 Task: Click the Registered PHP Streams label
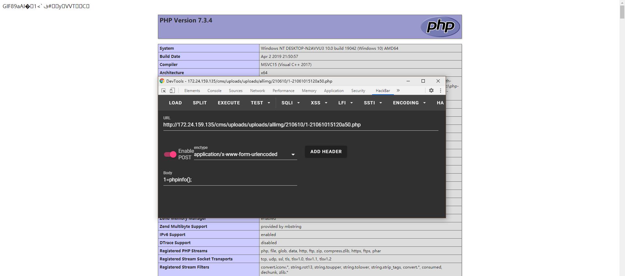pyautogui.click(x=183, y=251)
